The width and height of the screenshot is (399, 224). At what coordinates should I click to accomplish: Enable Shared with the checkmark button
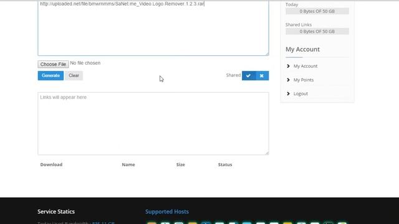tap(249, 76)
